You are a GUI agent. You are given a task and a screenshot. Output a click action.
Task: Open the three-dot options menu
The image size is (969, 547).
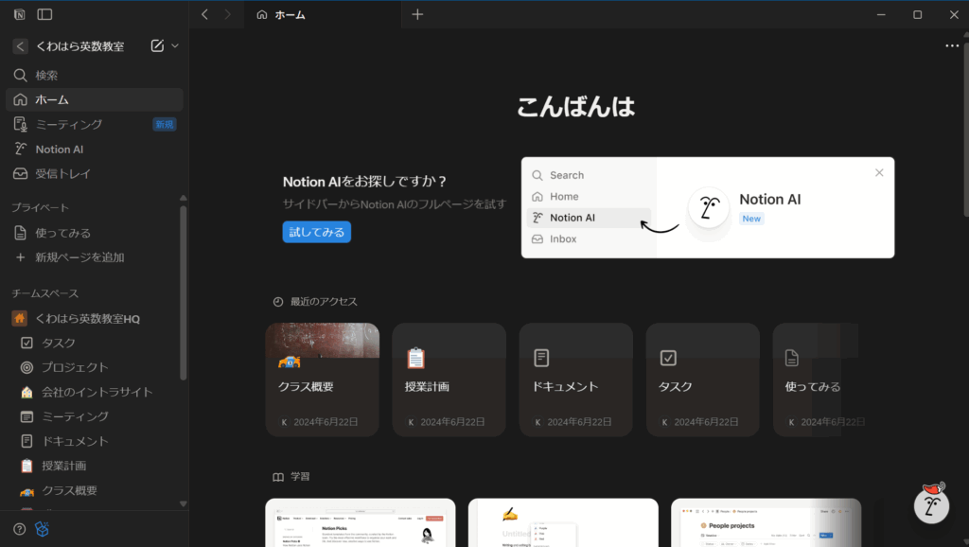pos(952,45)
